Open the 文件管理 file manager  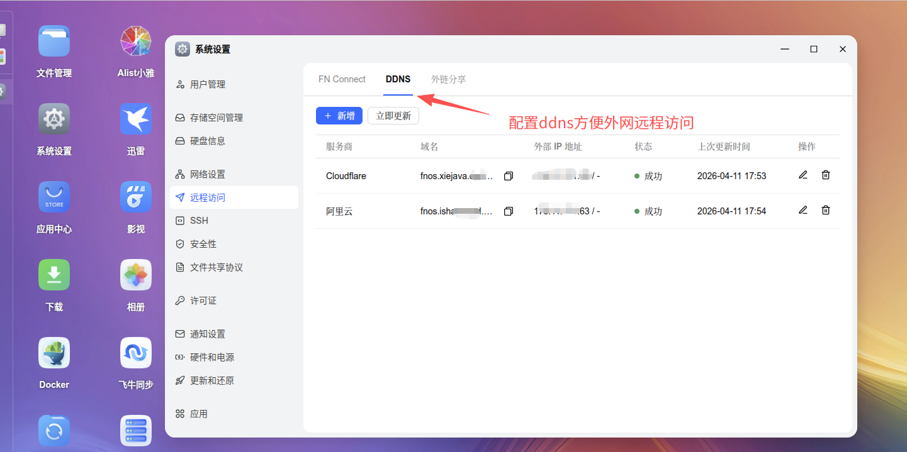(x=54, y=40)
